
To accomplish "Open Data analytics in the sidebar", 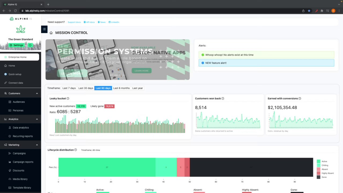I will click(21, 128).
